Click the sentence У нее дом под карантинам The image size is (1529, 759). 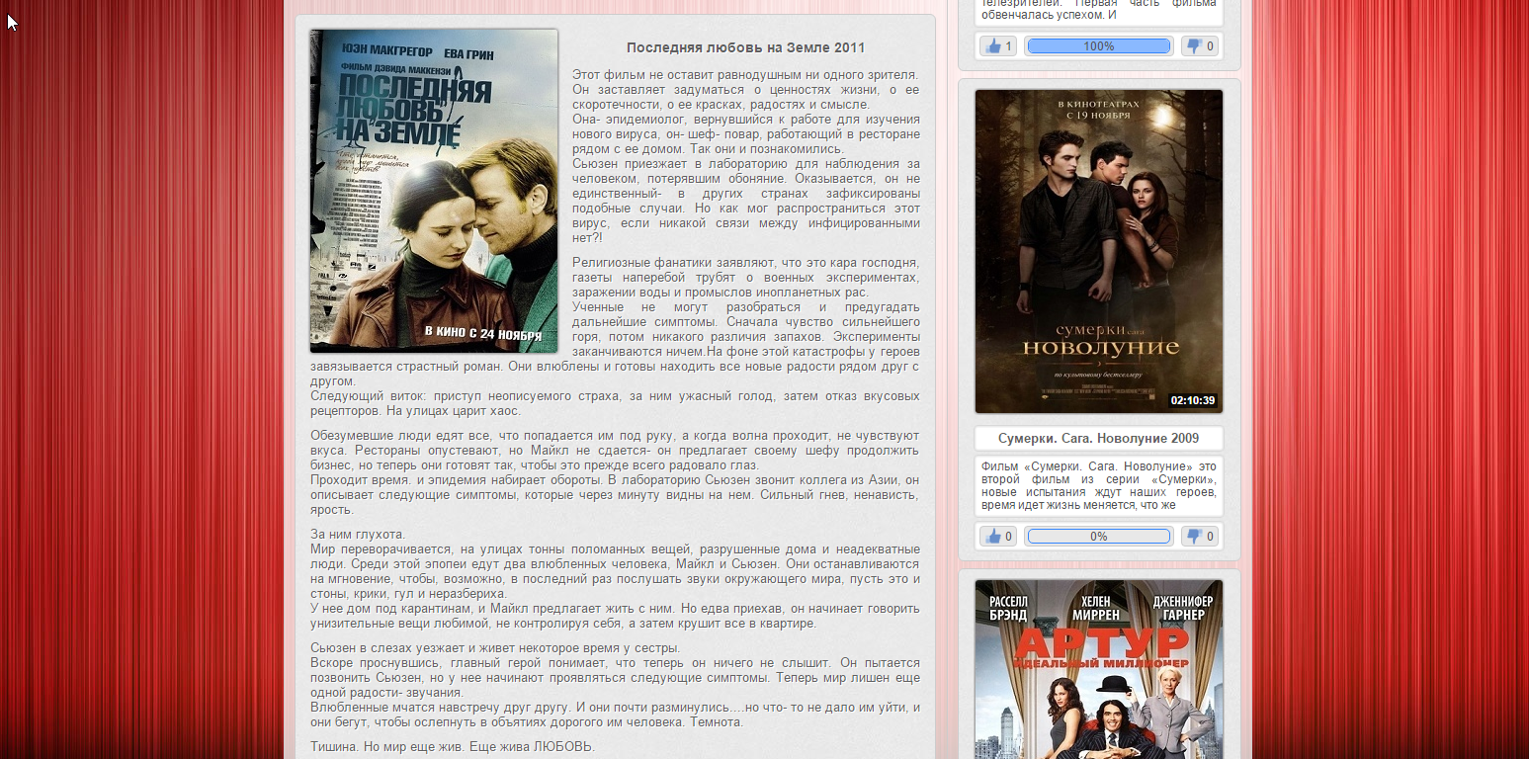615,616
